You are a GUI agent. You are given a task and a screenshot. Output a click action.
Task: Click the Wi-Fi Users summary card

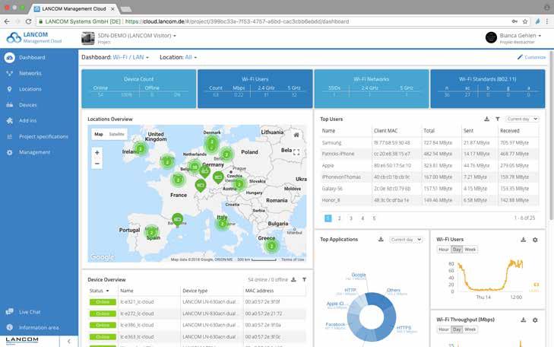pos(255,89)
